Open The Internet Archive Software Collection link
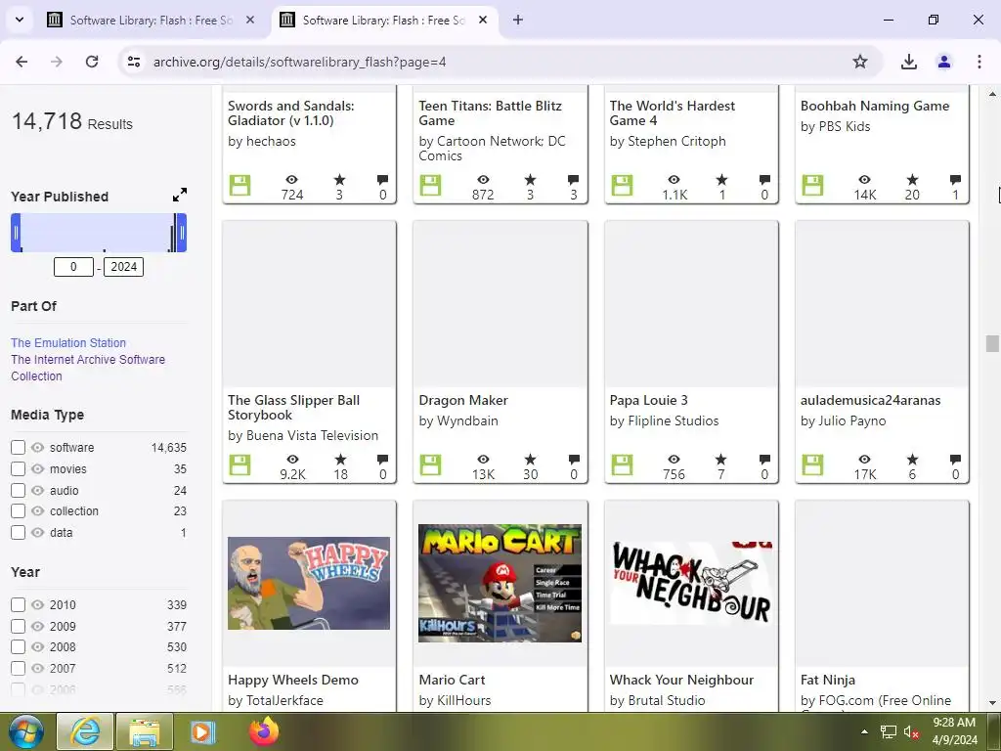 pos(88,368)
